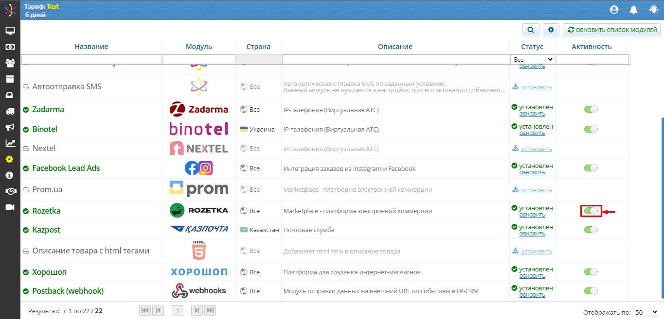This screenshot has width=664, height=319.
Task: Click the Украина country cell
Action: point(257,129)
